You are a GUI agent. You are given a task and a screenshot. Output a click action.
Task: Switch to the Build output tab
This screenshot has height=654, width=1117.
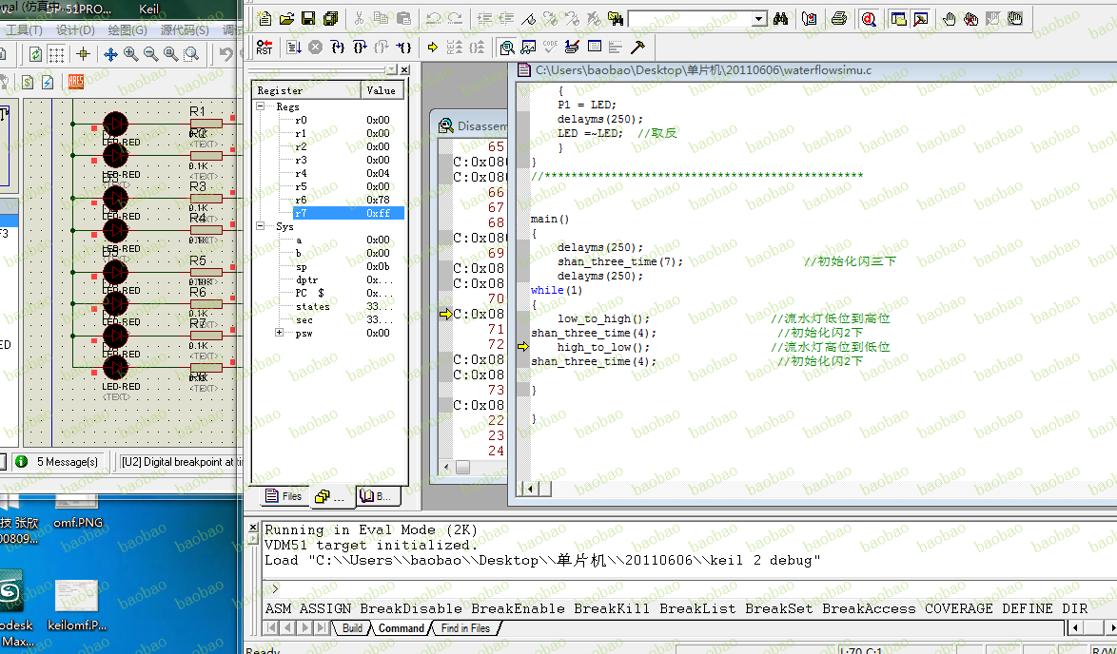[352, 628]
